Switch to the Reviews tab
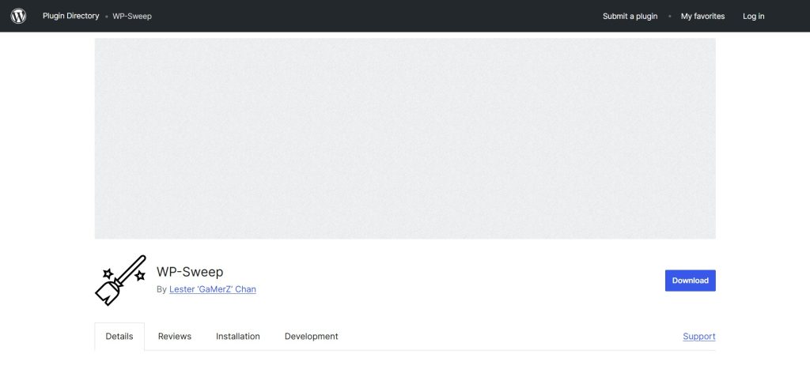810x377 pixels. pos(175,336)
